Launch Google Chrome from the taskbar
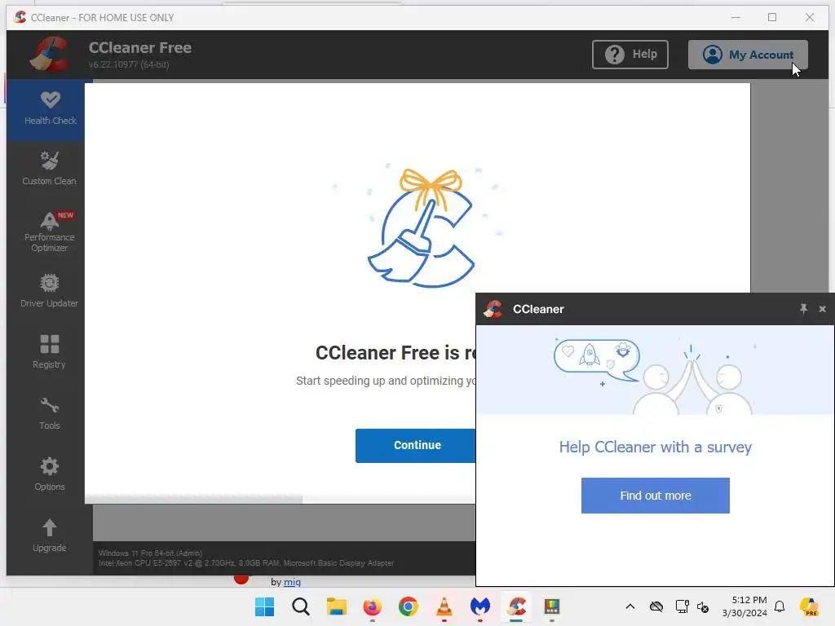 409,606
